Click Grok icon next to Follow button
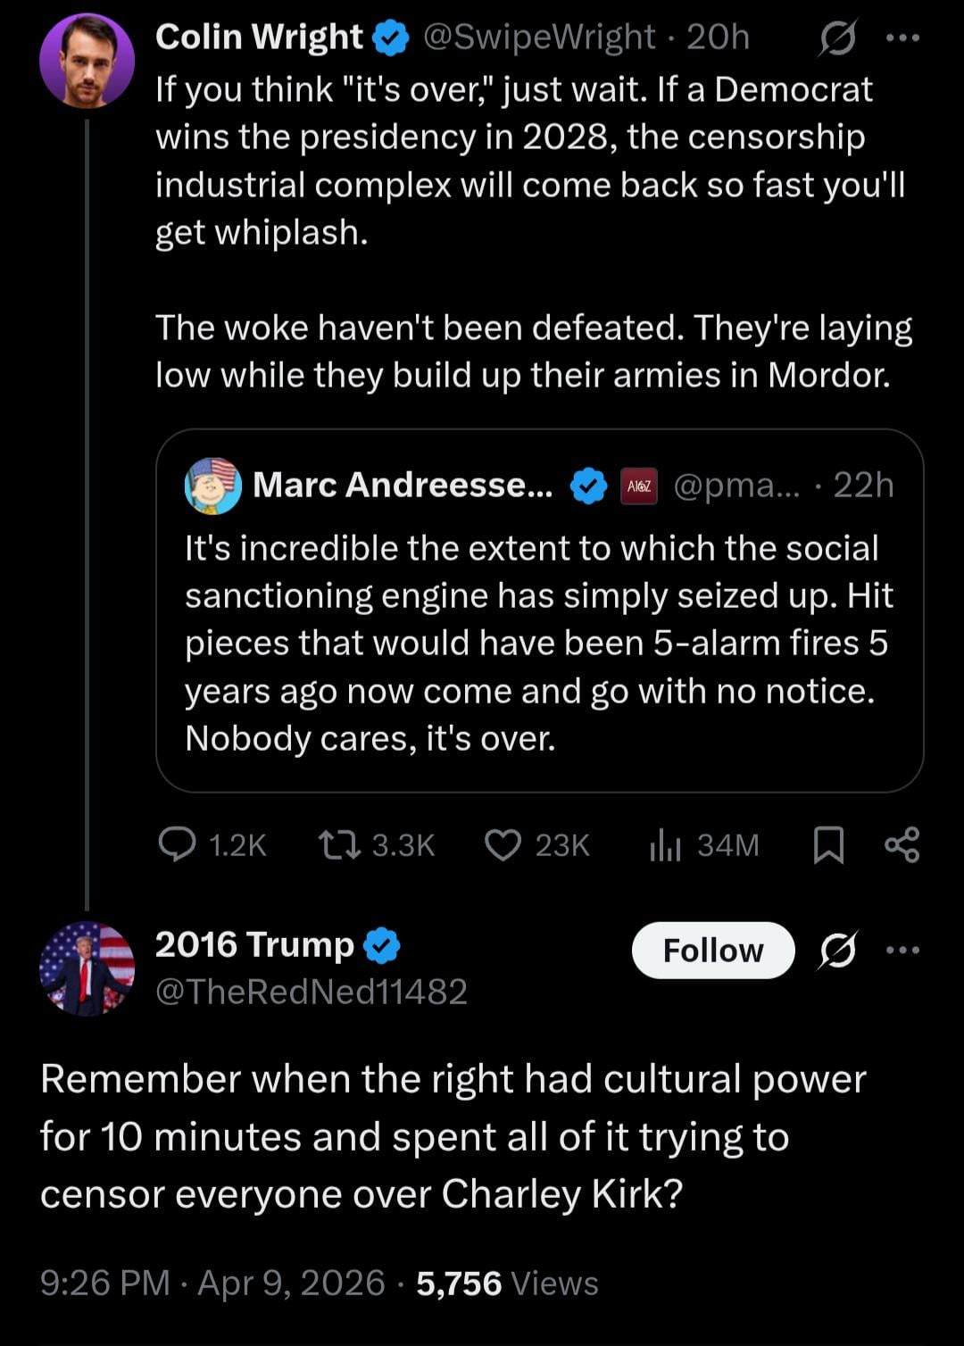964x1346 pixels. tap(837, 951)
